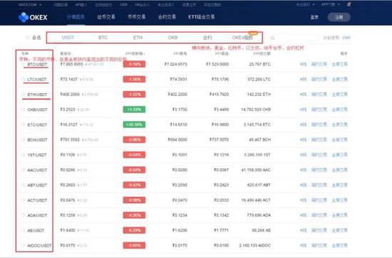
Task: Open 全屏交易 for AIDOC/USDT row
Action: (x=339, y=245)
